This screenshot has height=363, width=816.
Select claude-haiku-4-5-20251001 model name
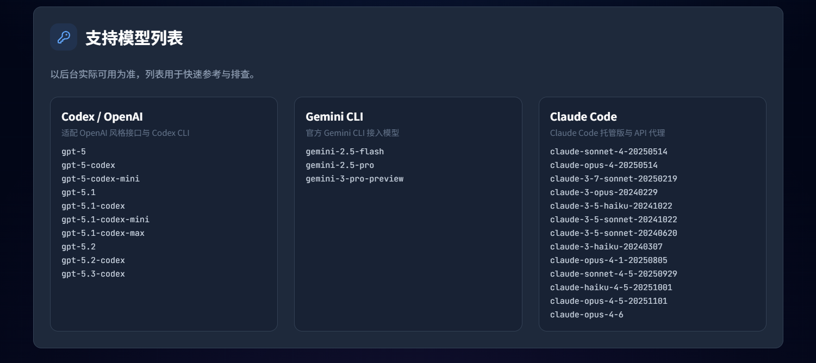coord(611,287)
